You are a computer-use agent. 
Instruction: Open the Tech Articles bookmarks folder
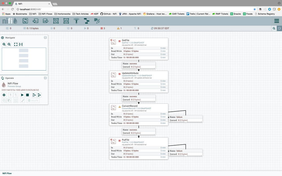[x=81, y=14]
